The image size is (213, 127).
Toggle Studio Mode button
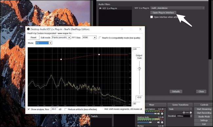coord(204,117)
